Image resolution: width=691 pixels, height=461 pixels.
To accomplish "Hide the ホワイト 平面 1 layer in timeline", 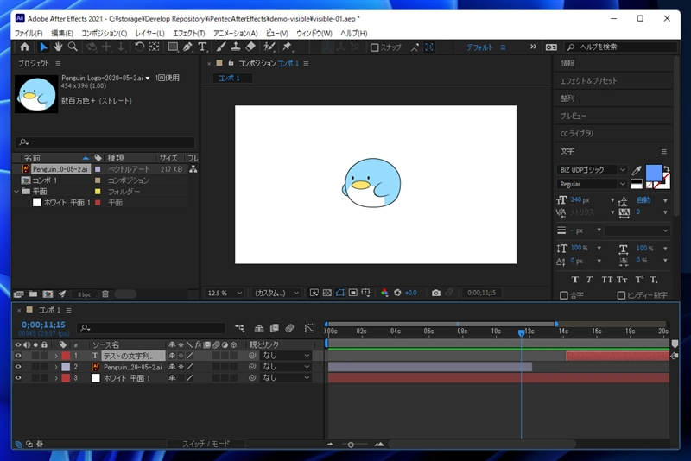I will tap(18, 378).
